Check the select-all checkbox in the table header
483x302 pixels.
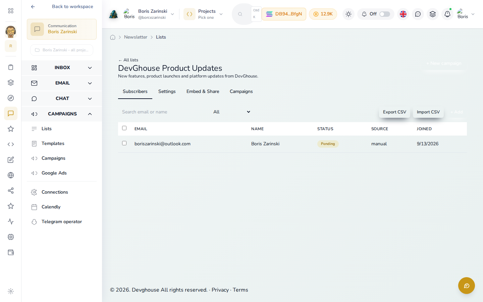tap(124, 128)
